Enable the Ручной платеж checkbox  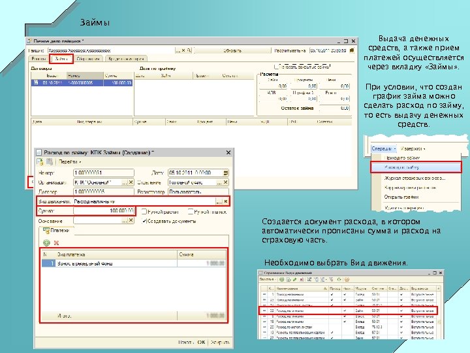tap(191, 212)
